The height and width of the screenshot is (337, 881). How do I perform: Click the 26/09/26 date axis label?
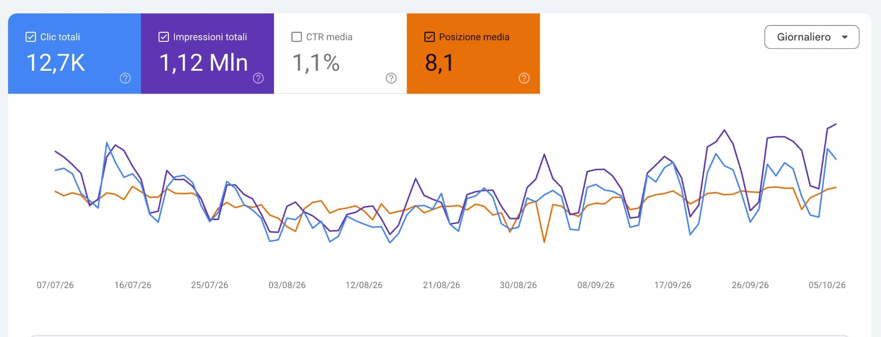tap(750, 285)
